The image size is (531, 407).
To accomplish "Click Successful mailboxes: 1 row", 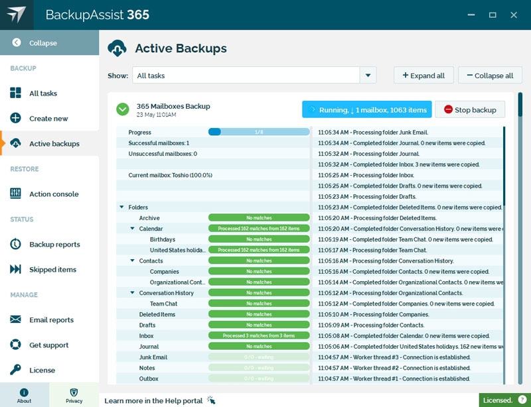I will (212, 143).
